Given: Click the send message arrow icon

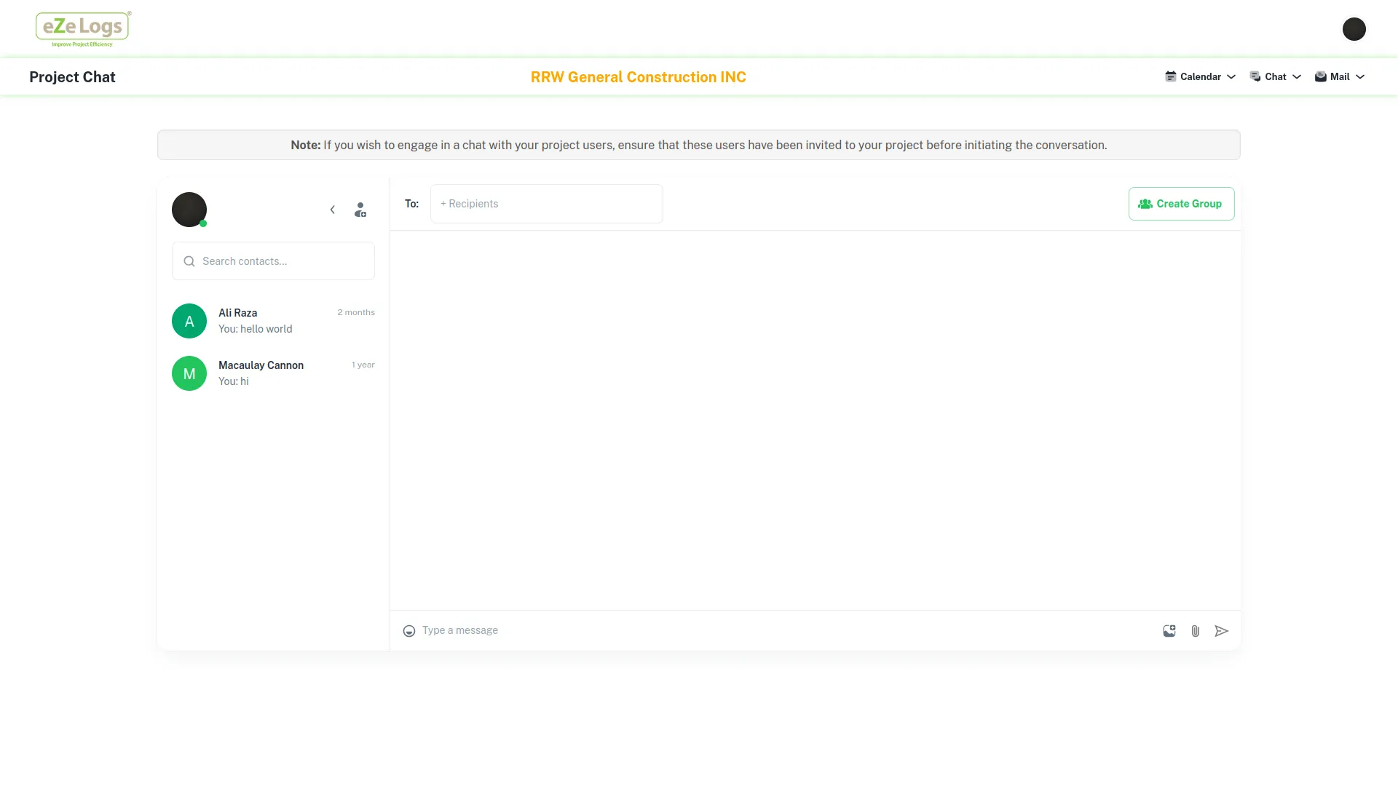Looking at the screenshot, I should (x=1221, y=631).
